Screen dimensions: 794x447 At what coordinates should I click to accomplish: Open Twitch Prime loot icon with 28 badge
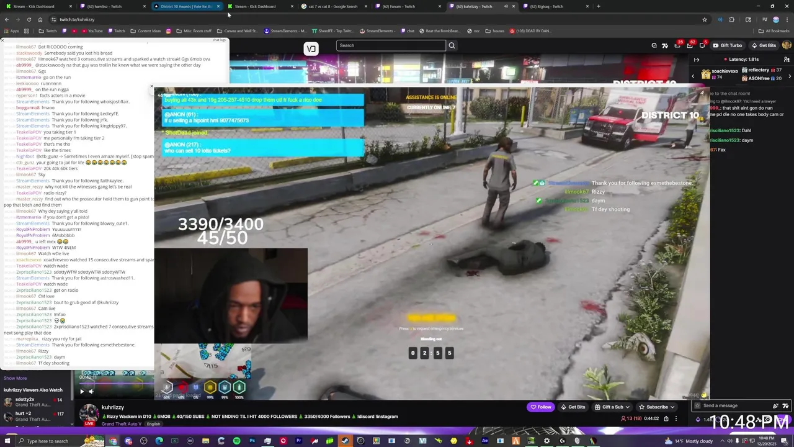(678, 45)
